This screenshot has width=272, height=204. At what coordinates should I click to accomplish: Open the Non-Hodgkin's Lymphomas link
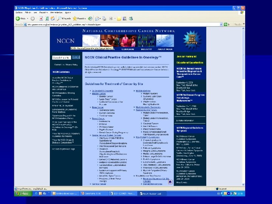coord(148,137)
